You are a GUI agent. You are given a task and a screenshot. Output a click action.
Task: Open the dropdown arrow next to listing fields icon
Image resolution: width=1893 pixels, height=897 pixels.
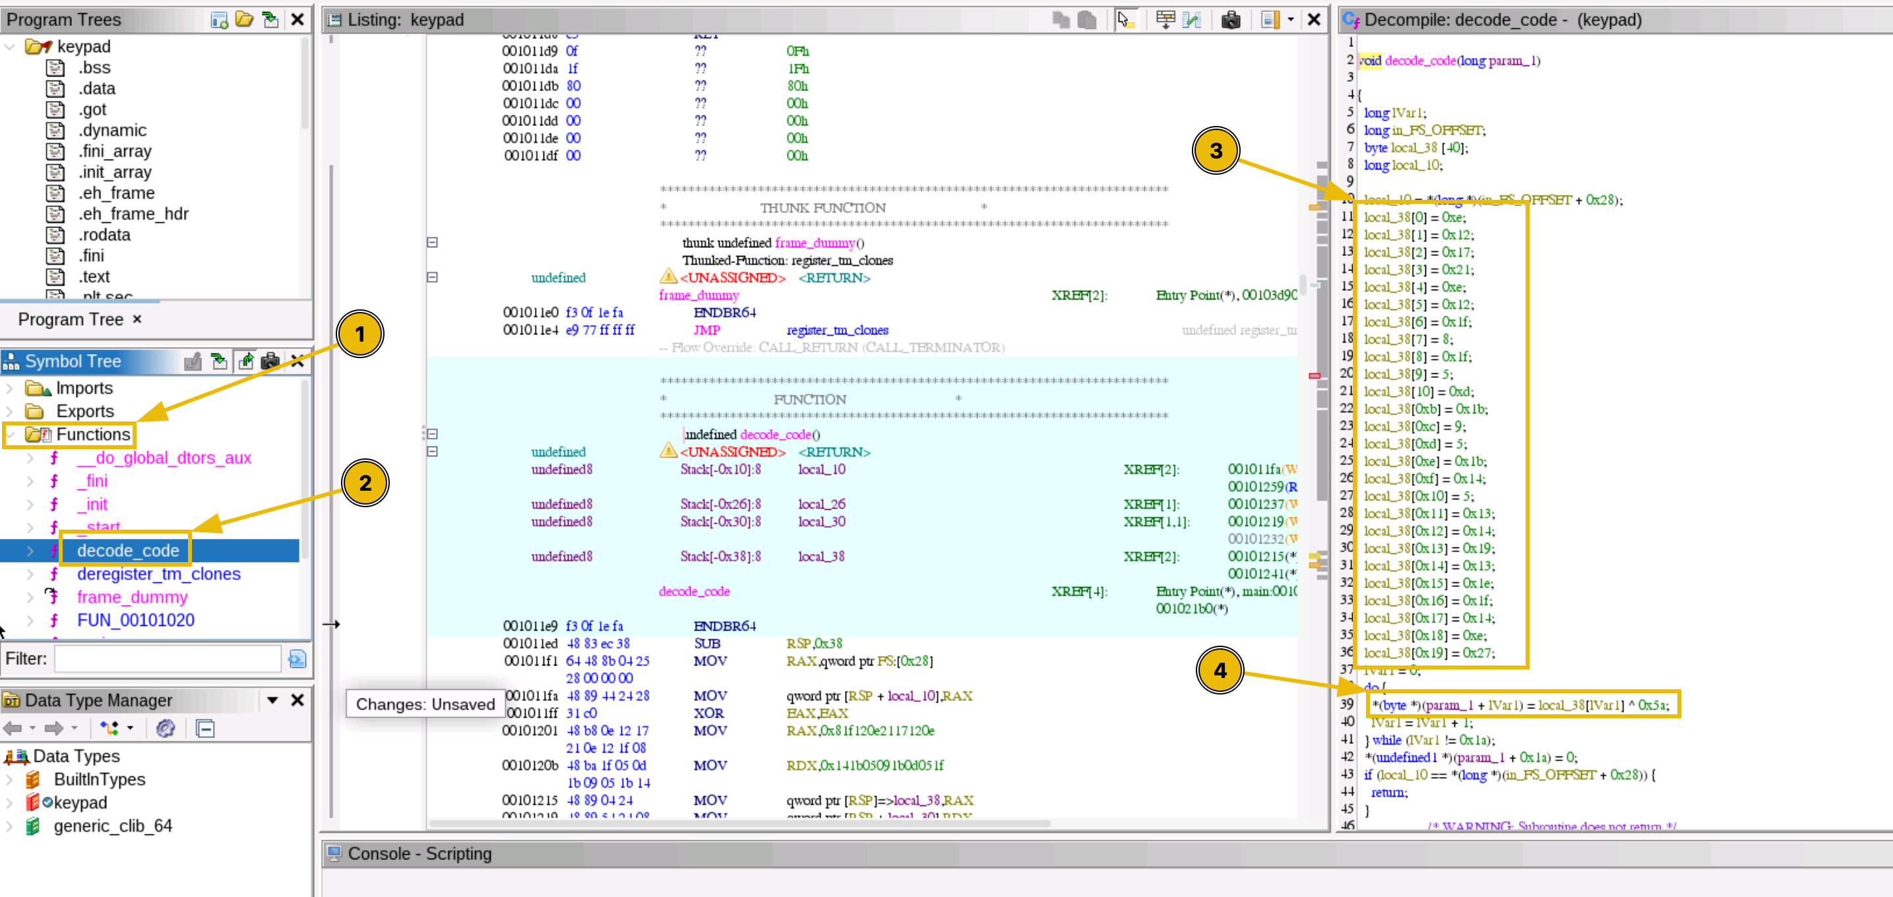[x=1290, y=20]
